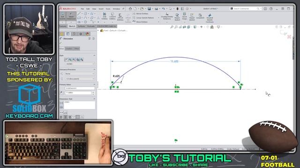Click the Convert Entities tool
Image resolution: width=300 pixels, height=168 pixels.
click(x=112, y=16)
